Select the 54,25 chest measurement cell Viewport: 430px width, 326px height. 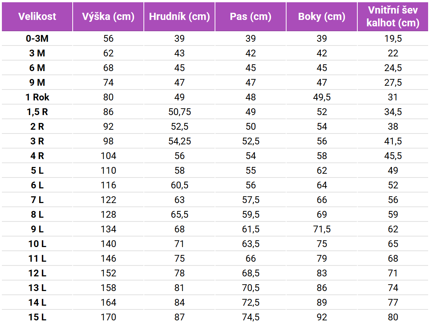180,141
